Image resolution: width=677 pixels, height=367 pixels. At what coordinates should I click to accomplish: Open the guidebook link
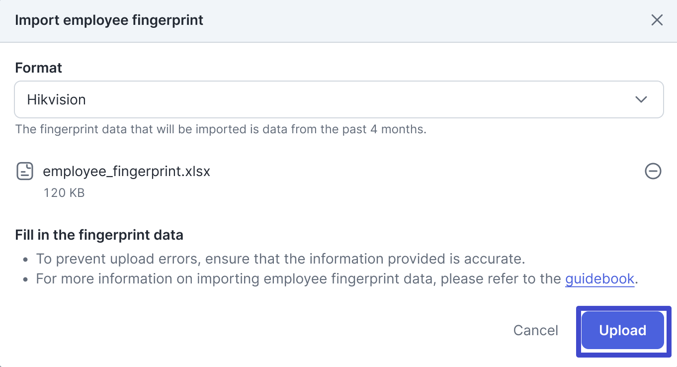(599, 279)
